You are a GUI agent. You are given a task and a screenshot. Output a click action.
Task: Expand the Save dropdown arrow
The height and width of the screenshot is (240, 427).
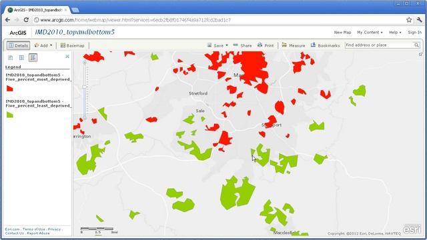pyautogui.click(x=227, y=45)
